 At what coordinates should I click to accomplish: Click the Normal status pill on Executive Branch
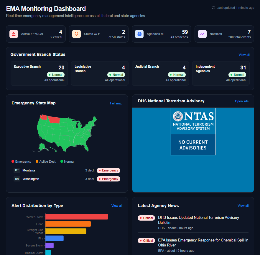point(55,75)
